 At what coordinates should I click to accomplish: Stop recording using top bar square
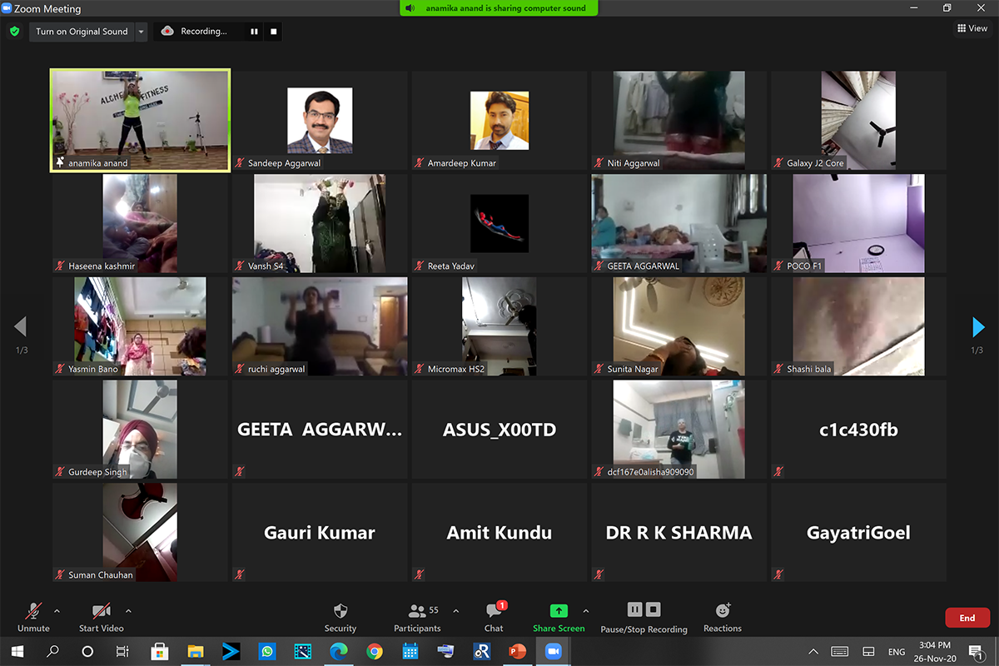coord(274,32)
